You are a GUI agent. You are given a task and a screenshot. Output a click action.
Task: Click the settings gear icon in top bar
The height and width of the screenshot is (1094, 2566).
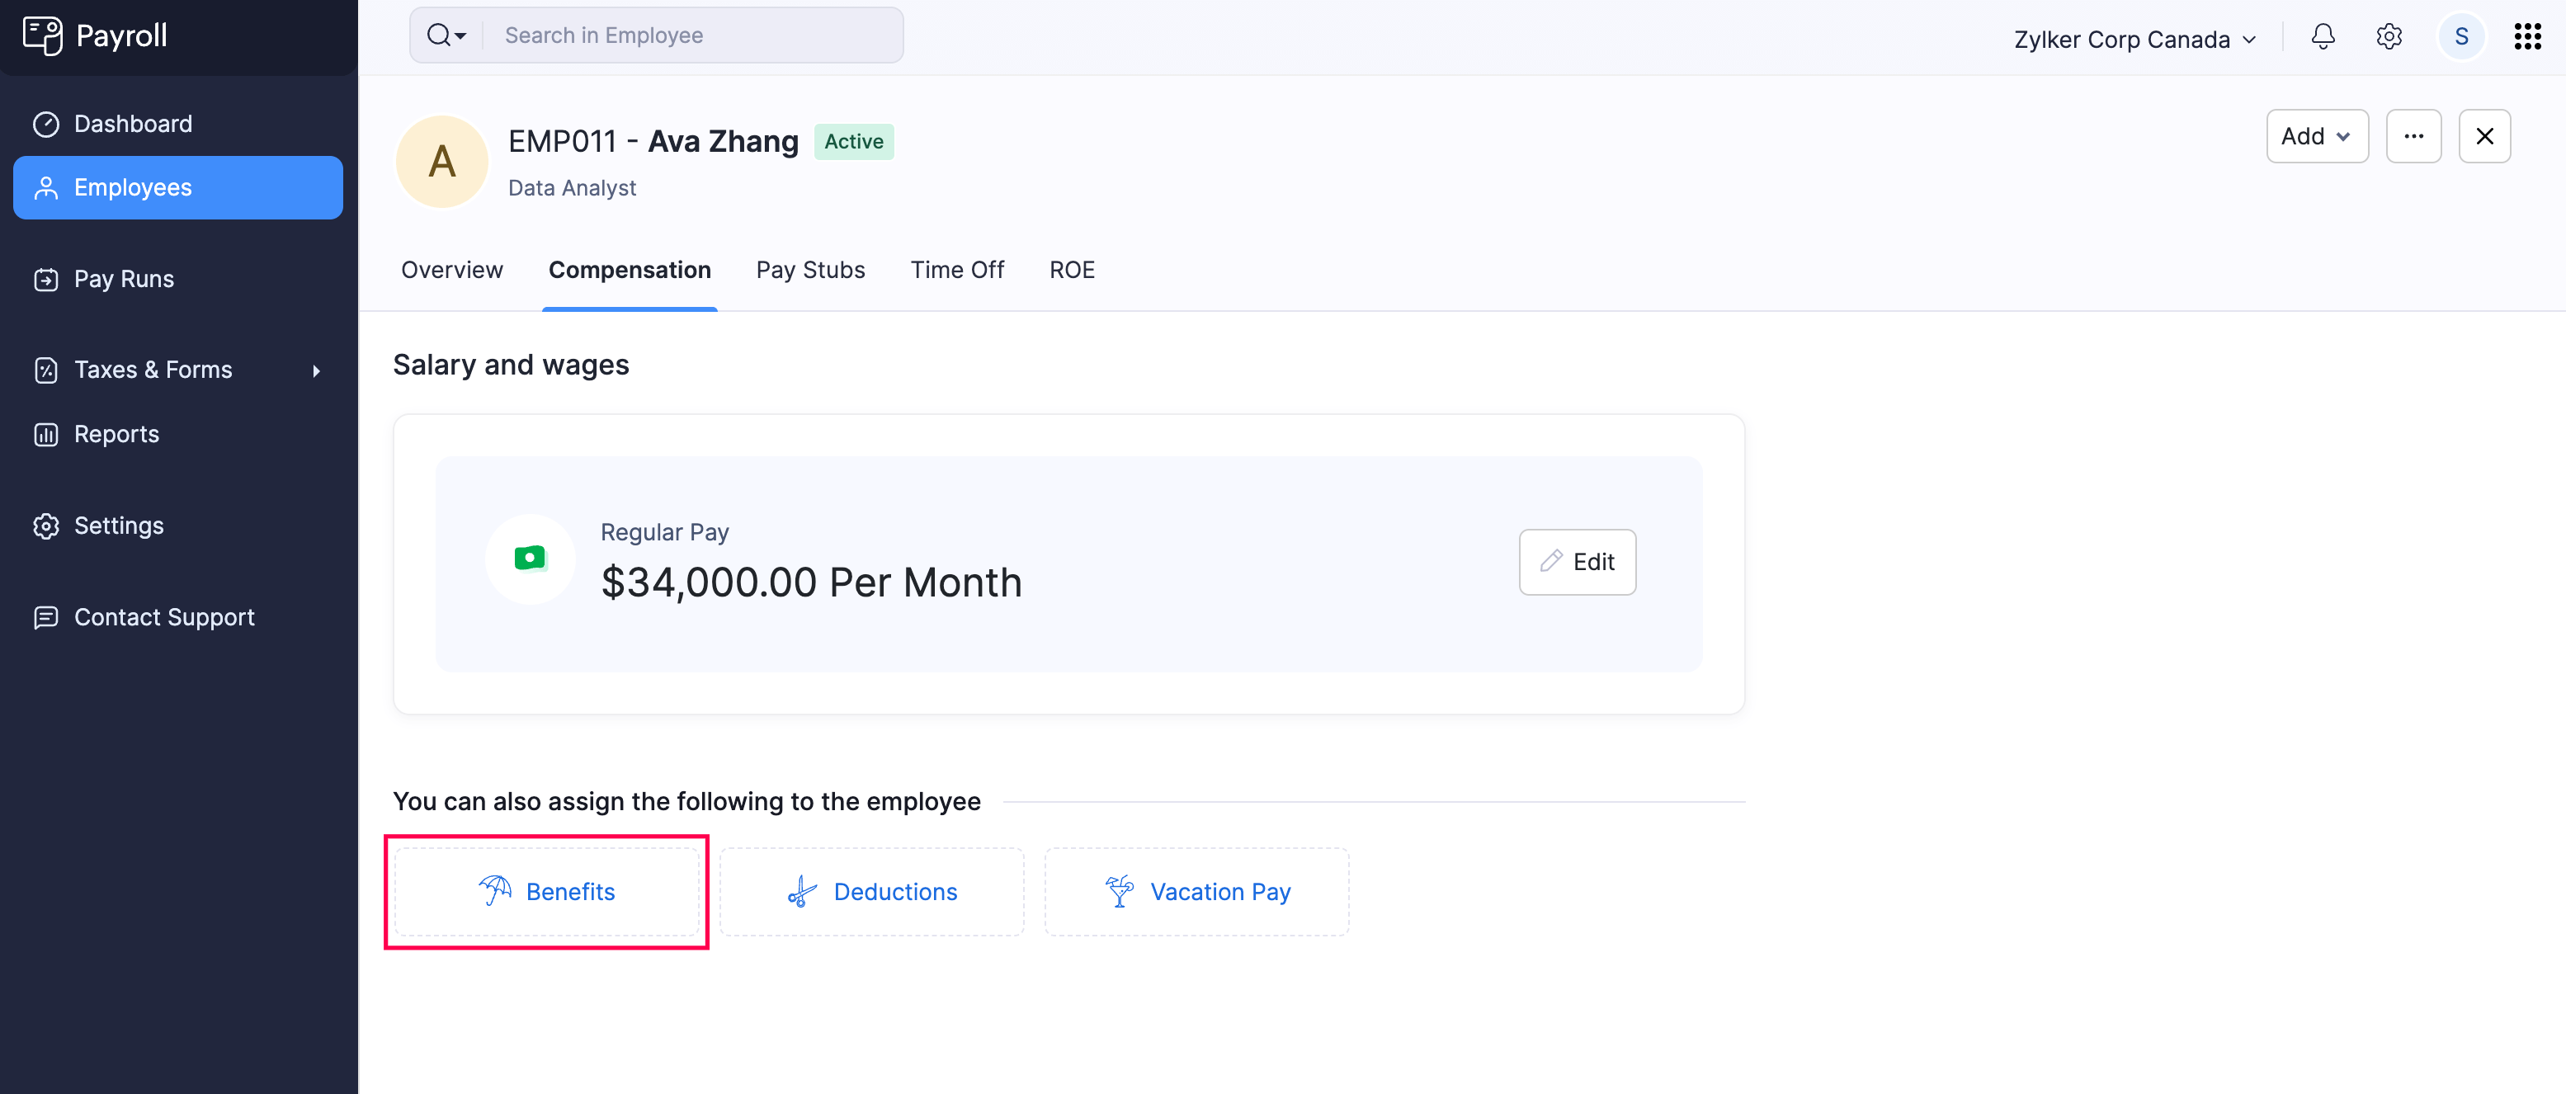click(x=2389, y=35)
